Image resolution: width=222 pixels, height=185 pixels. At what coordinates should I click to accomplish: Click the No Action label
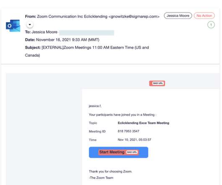click(204, 16)
